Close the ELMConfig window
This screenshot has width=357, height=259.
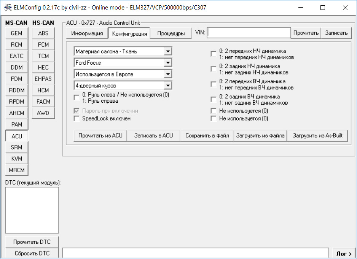click(x=345, y=8)
